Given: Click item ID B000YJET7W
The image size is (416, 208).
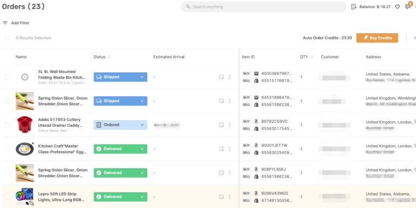Looking at the screenshot, I should [x=274, y=145].
